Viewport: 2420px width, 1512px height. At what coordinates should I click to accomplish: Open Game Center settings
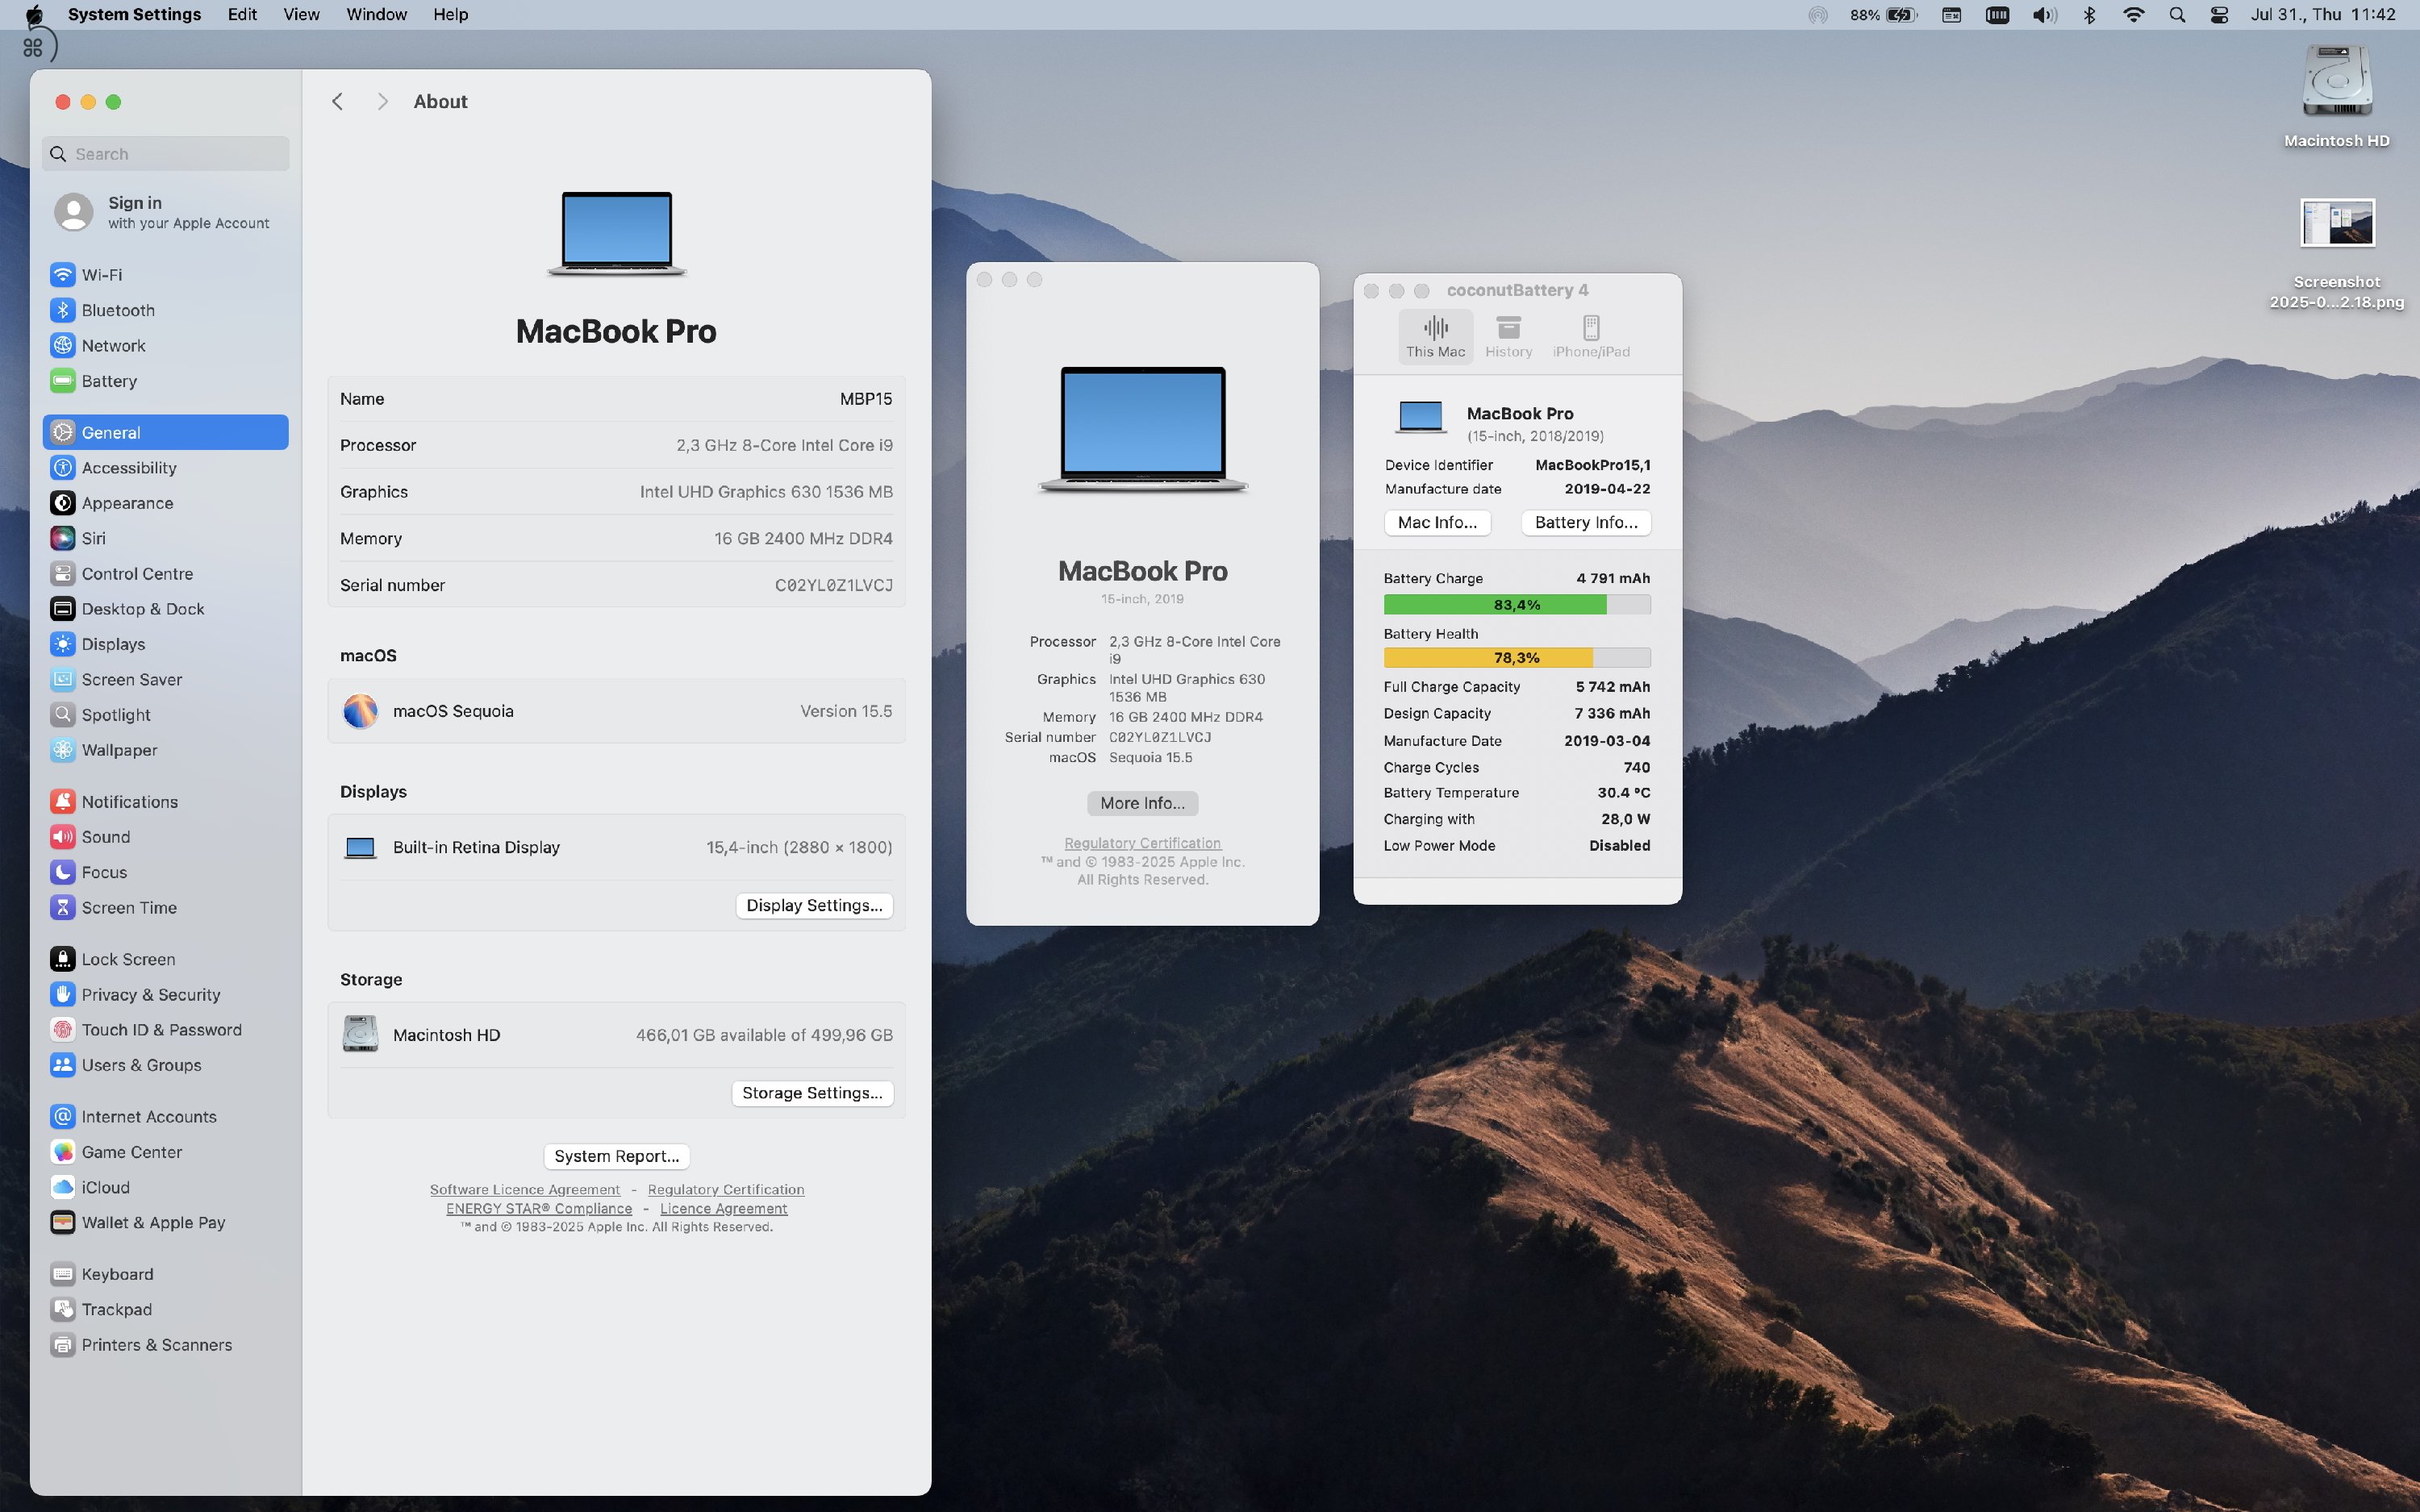[165, 1152]
